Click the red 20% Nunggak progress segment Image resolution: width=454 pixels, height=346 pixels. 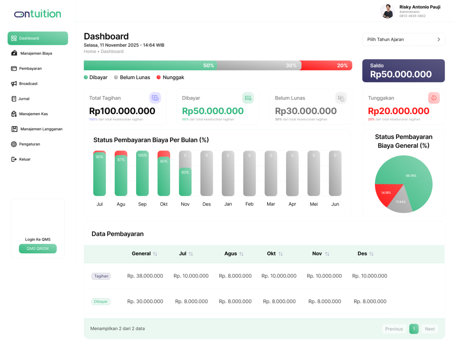[327, 65]
